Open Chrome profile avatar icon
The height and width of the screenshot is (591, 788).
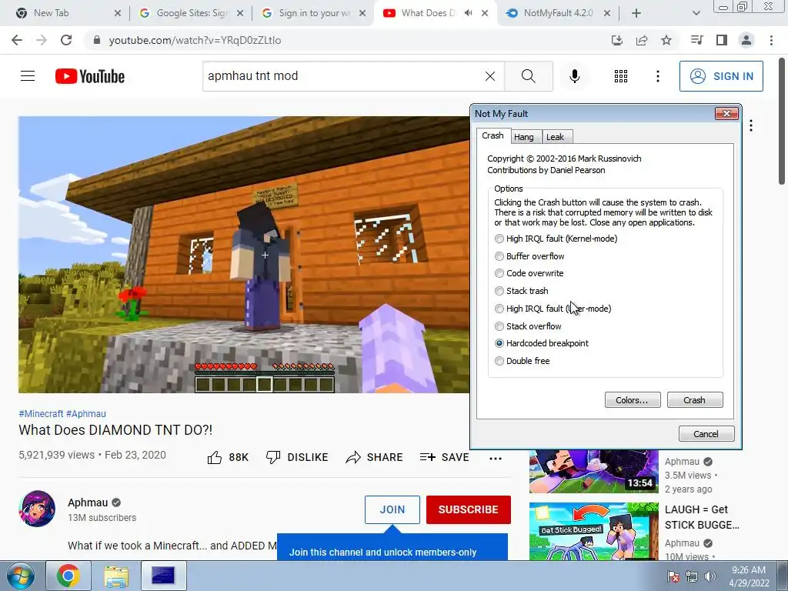tap(746, 40)
